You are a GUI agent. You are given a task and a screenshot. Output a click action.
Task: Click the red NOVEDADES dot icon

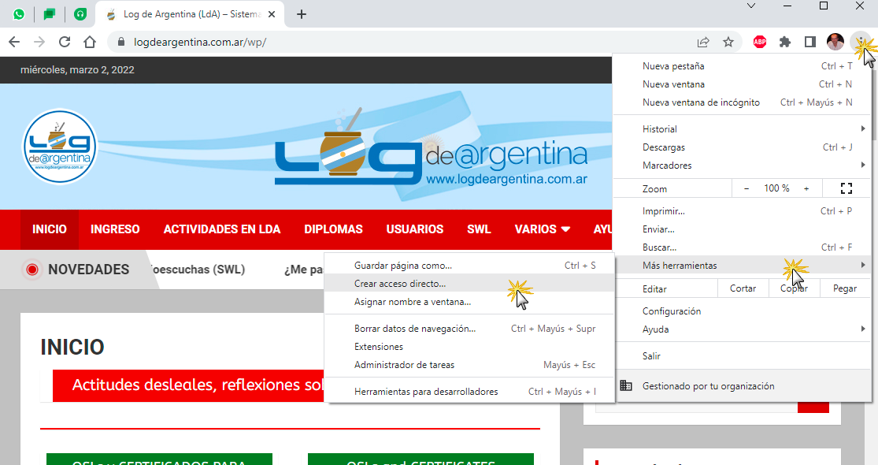pyautogui.click(x=32, y=270)
